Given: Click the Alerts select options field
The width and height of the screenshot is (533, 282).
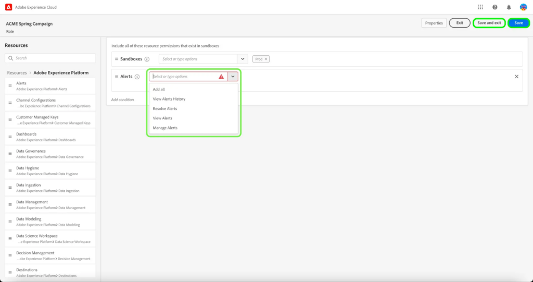Looking at the screenshot, I should [188, 77].
